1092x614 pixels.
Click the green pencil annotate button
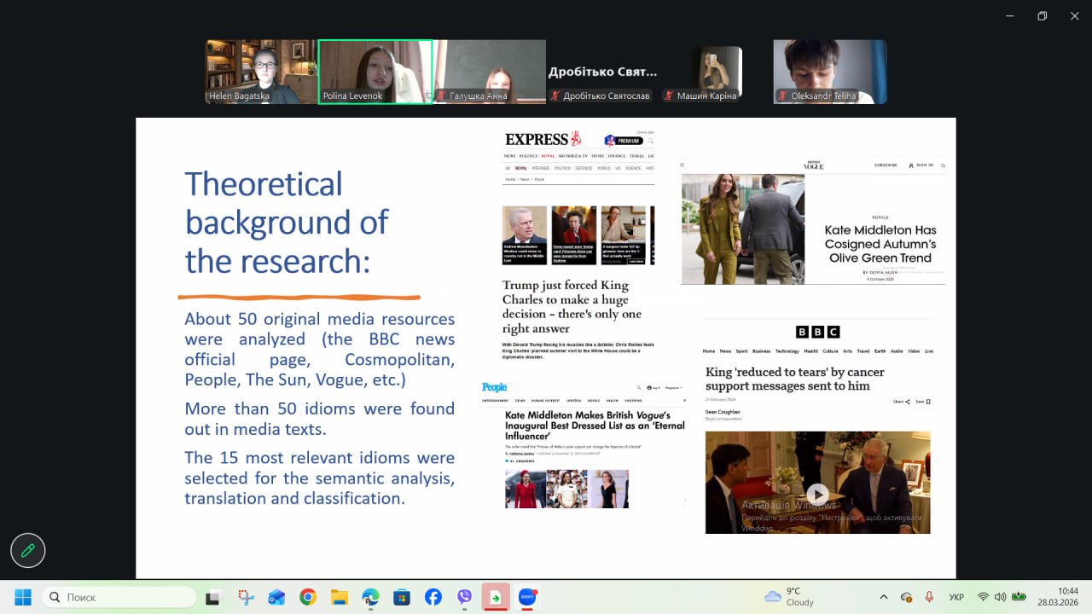(27, 551)
